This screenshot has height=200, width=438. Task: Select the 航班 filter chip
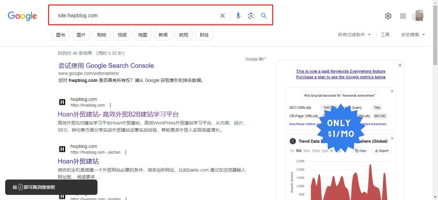184,35
